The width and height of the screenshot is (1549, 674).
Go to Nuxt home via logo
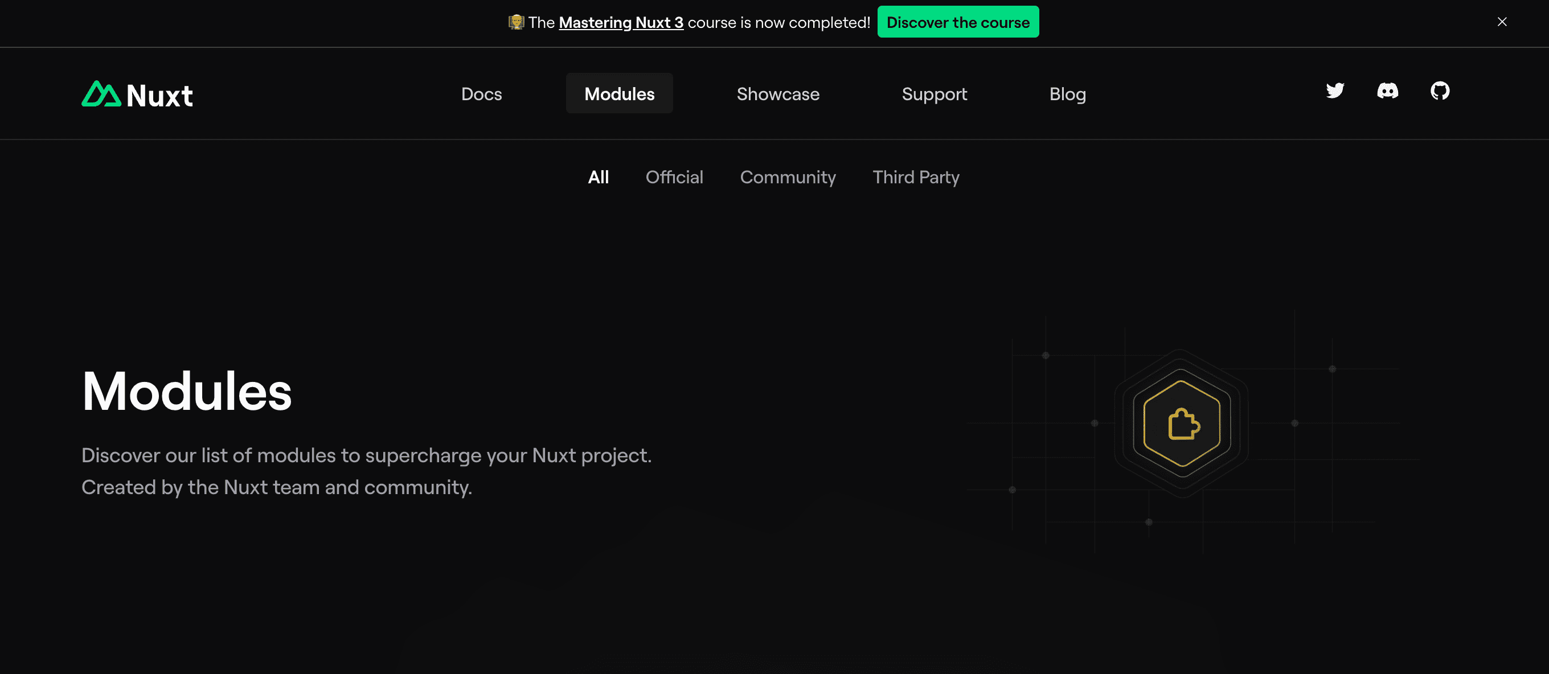tap(137, 94)
